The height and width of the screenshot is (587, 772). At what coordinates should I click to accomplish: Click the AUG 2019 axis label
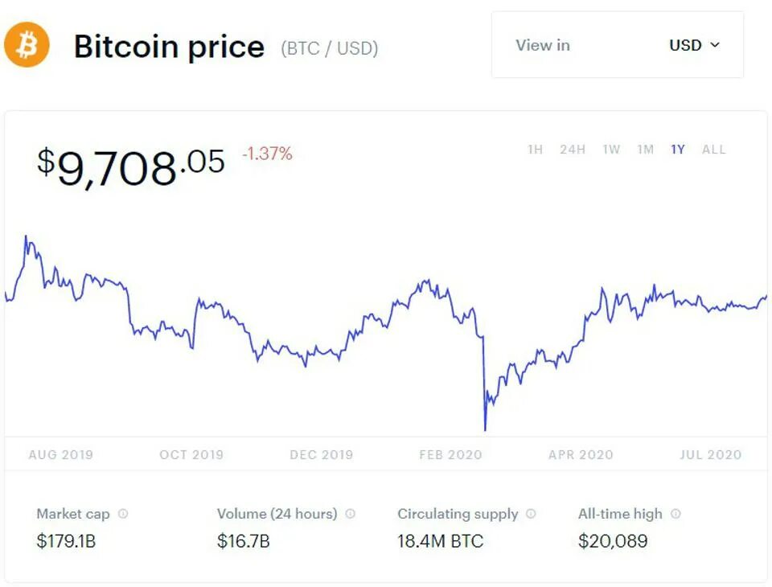click(61, 454)
